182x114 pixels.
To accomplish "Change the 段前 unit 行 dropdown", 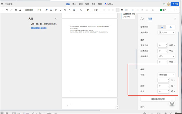I will (173, 86).
